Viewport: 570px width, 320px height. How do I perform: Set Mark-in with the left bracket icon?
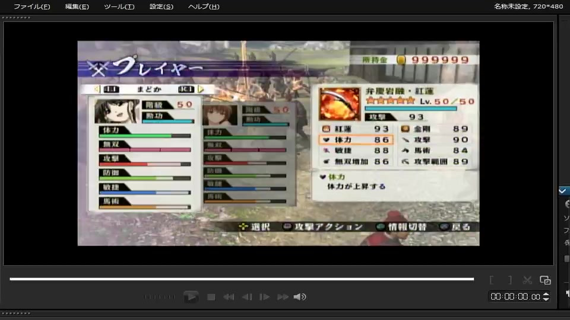[492, 280]
